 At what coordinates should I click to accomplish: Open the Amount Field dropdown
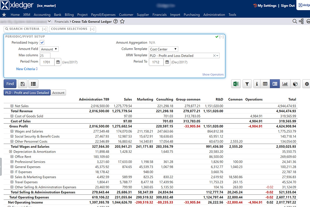tap(49, 49)
